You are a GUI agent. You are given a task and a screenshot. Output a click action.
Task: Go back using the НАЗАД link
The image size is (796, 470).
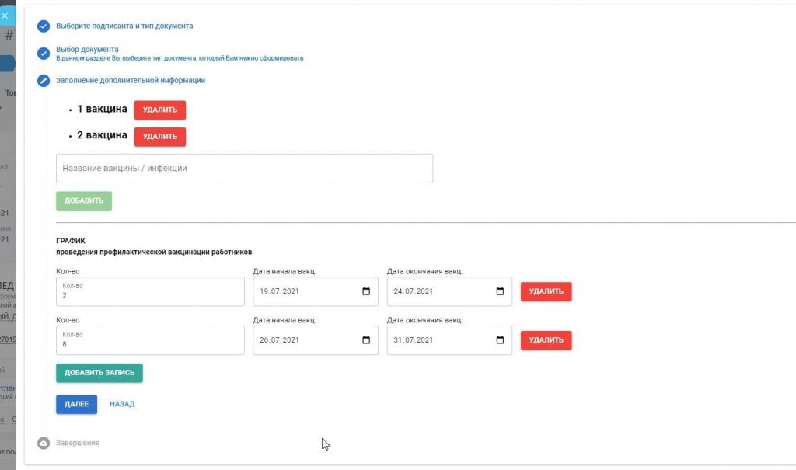coord(122,404)
